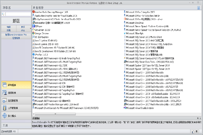Click the JProfiler 11.0.2 icon
Viewport: 203px width, 135px height.
coord(33,55)
